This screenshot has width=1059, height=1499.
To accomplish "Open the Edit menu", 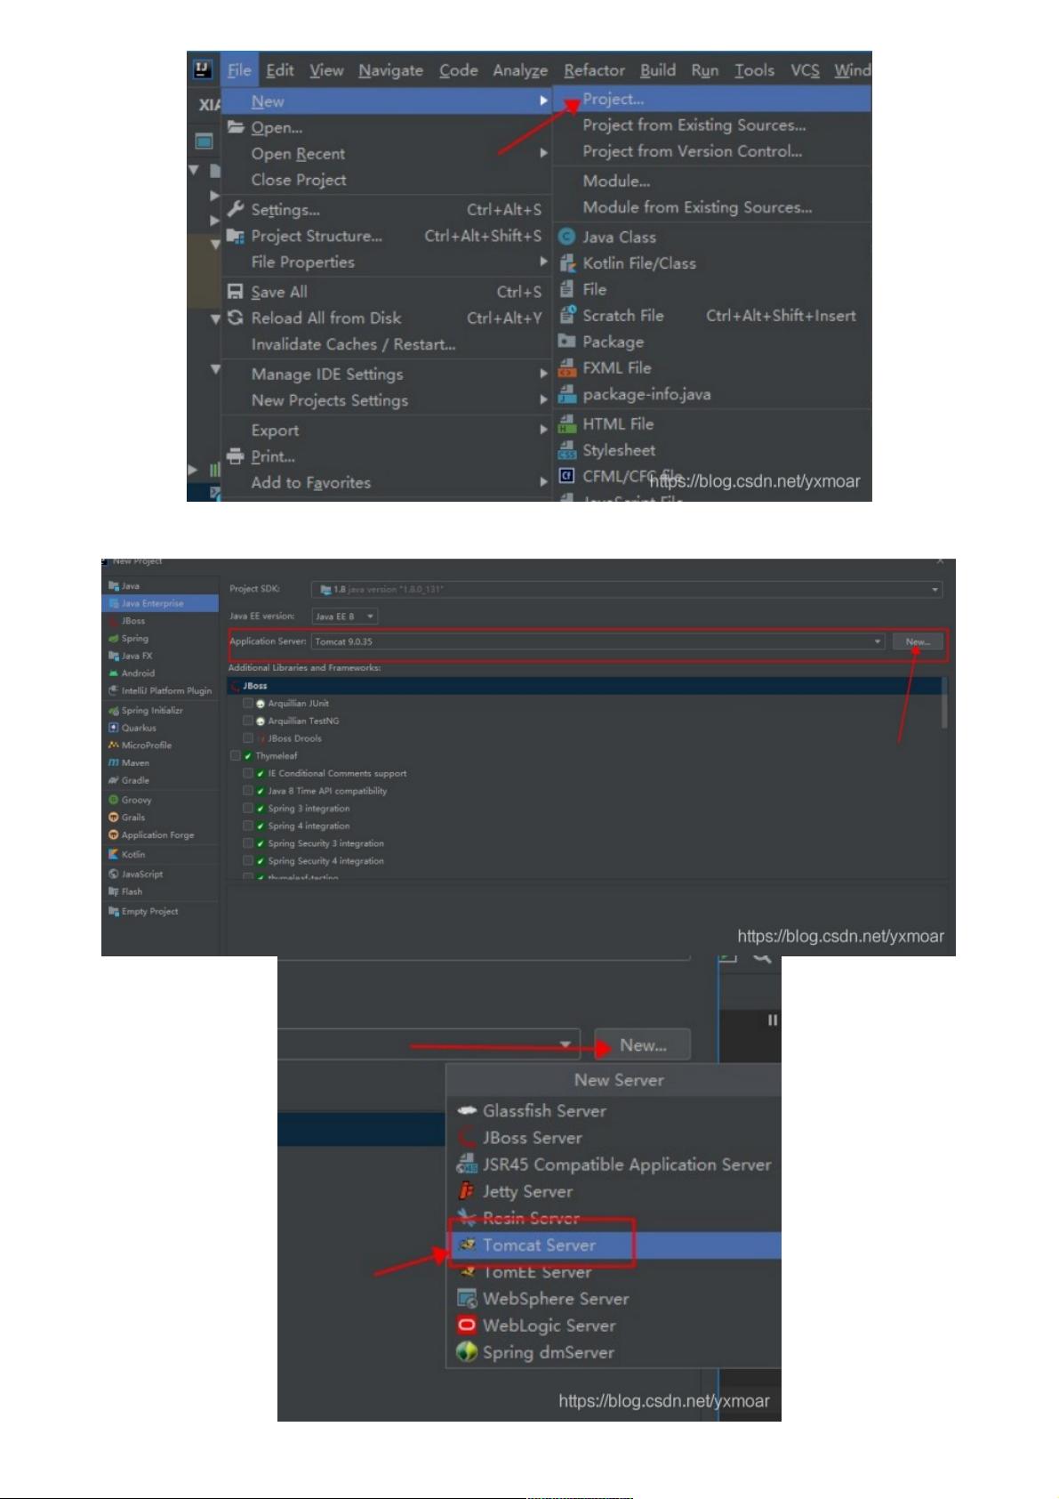I will (280, 70).
